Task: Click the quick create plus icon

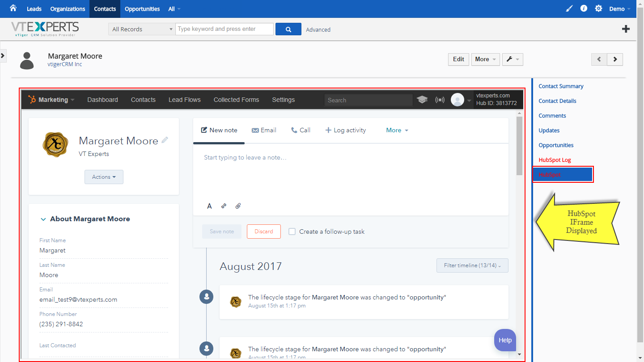Action: 626,29
